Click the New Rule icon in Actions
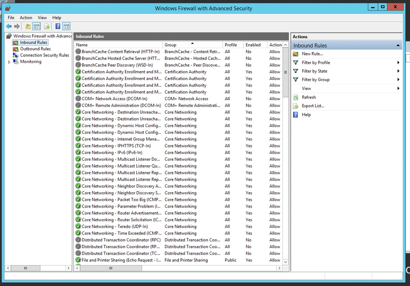This screenshot has width=410, height=286. pyautogui.click(x=296, y=54)
